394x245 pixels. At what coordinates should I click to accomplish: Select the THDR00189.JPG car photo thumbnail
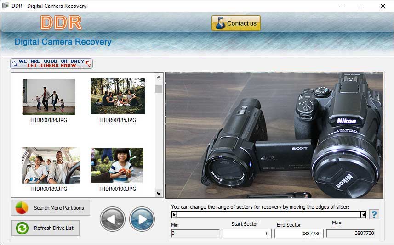point(51,166)
